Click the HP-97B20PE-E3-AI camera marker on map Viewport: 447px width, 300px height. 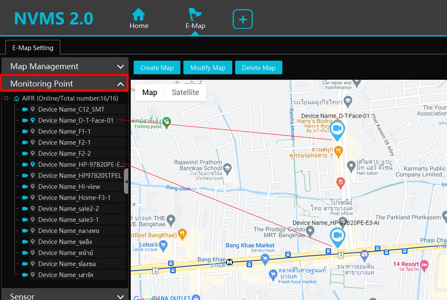click(x=337, y=236)
